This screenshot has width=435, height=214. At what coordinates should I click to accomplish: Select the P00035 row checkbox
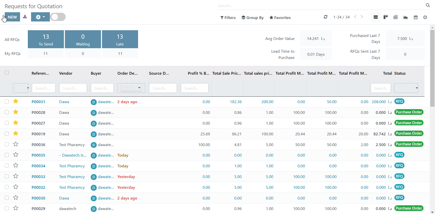[7, 155]
